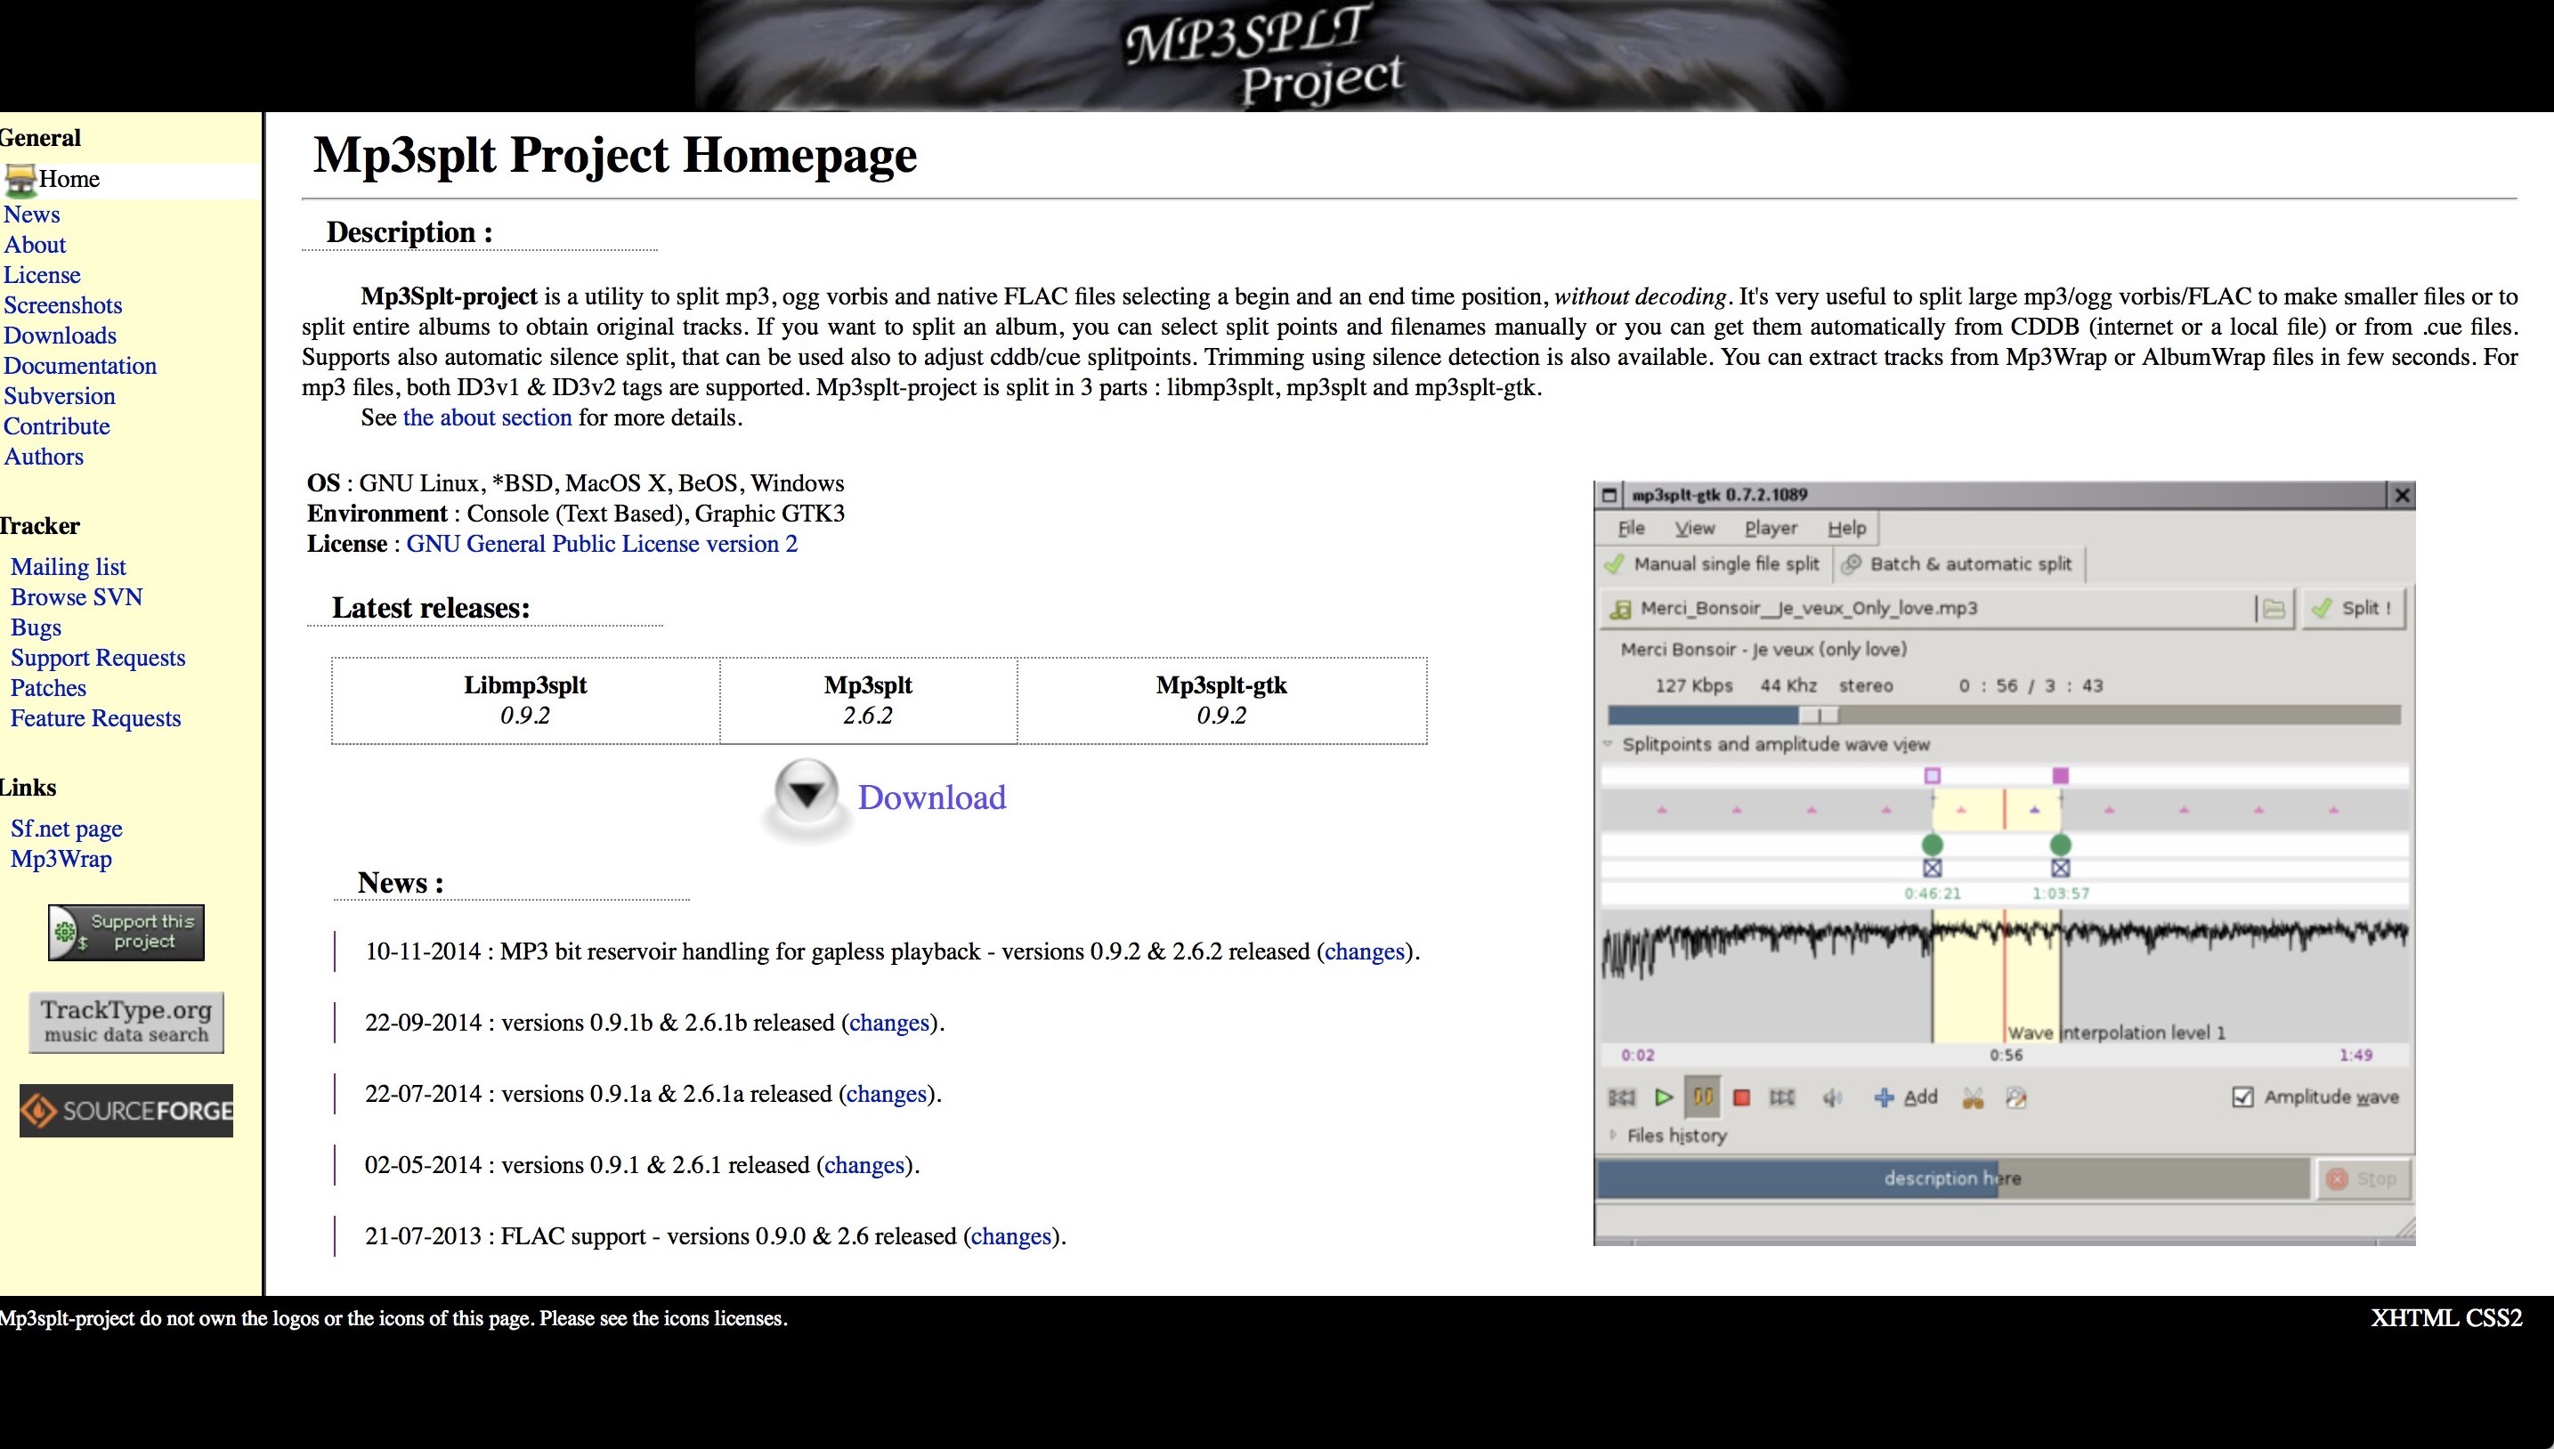The width and height of the screenshot is (2554, 1449).
Task: Visit the Mp3Wrap link
Action: [x=61, y=859]
